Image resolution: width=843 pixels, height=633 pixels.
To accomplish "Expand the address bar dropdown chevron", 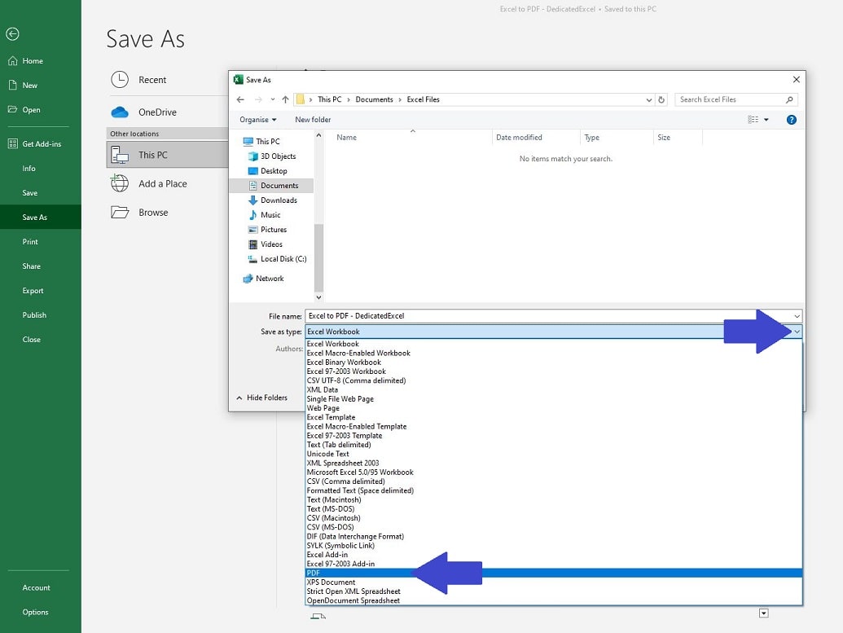I will (648, 99).
